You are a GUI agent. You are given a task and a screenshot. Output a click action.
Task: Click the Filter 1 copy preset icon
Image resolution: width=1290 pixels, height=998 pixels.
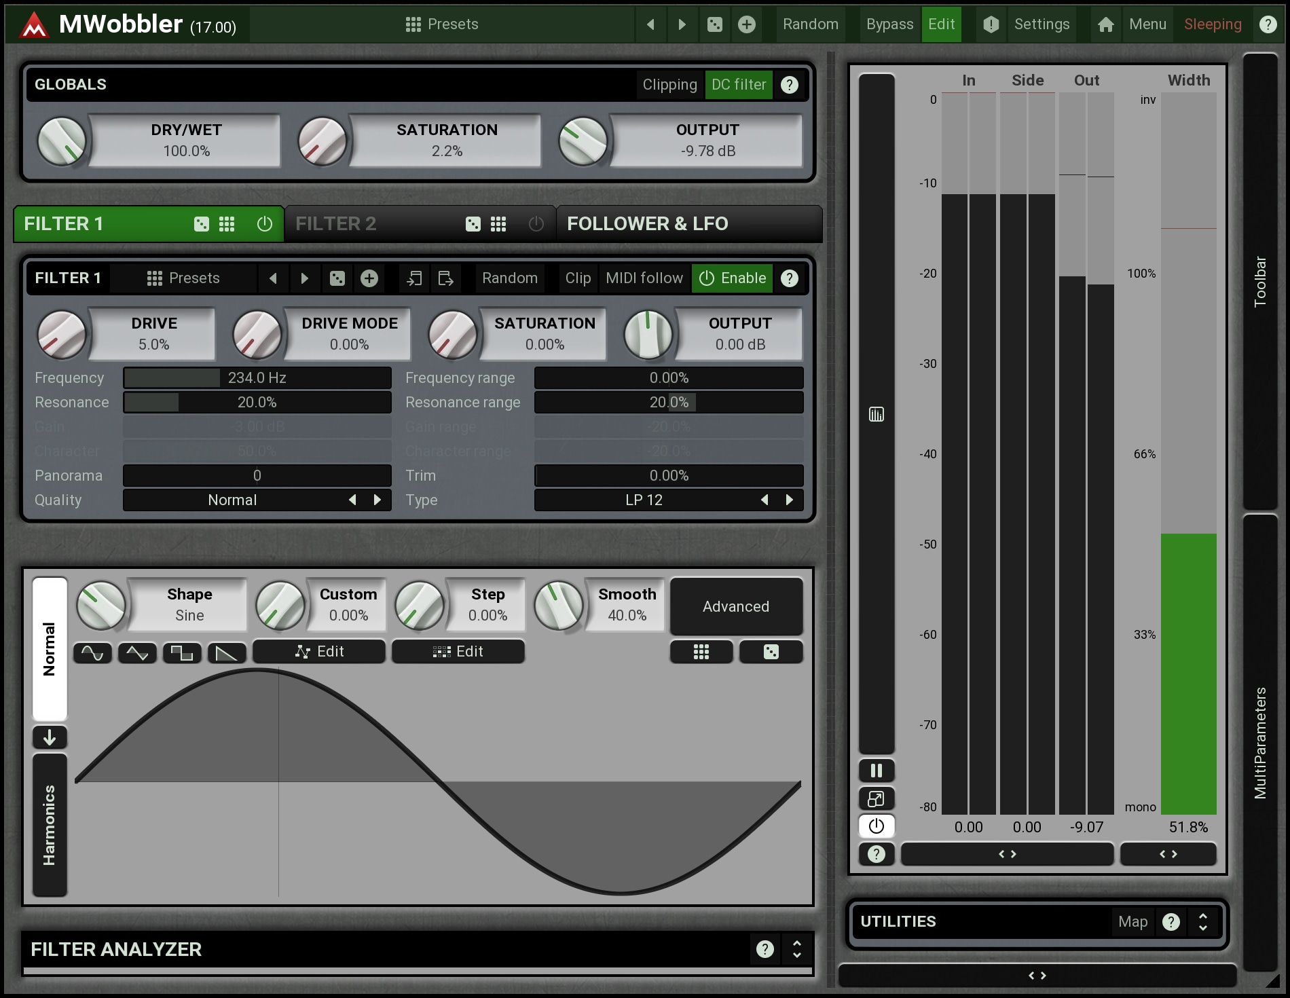413,278
